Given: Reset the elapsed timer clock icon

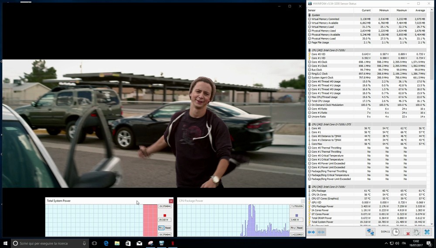Looking at the screenshot, I should click(396, 232).
